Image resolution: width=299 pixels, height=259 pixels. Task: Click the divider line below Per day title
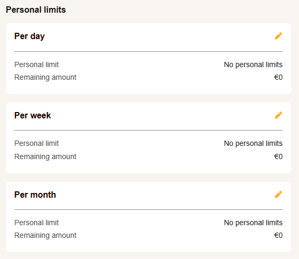click(148, 51)
